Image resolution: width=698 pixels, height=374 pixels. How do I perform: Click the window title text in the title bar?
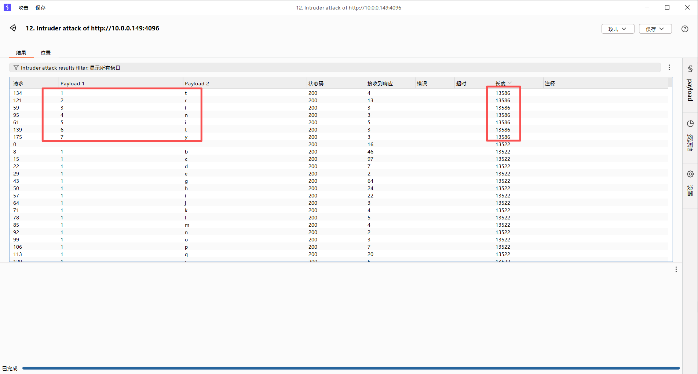[x=348, y=8]
